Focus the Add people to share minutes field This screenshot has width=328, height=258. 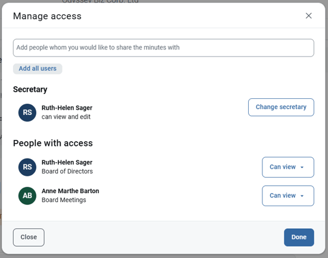tap(163, 48)
